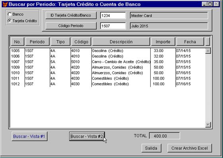Click the list scrollbar up arrow

208,51
